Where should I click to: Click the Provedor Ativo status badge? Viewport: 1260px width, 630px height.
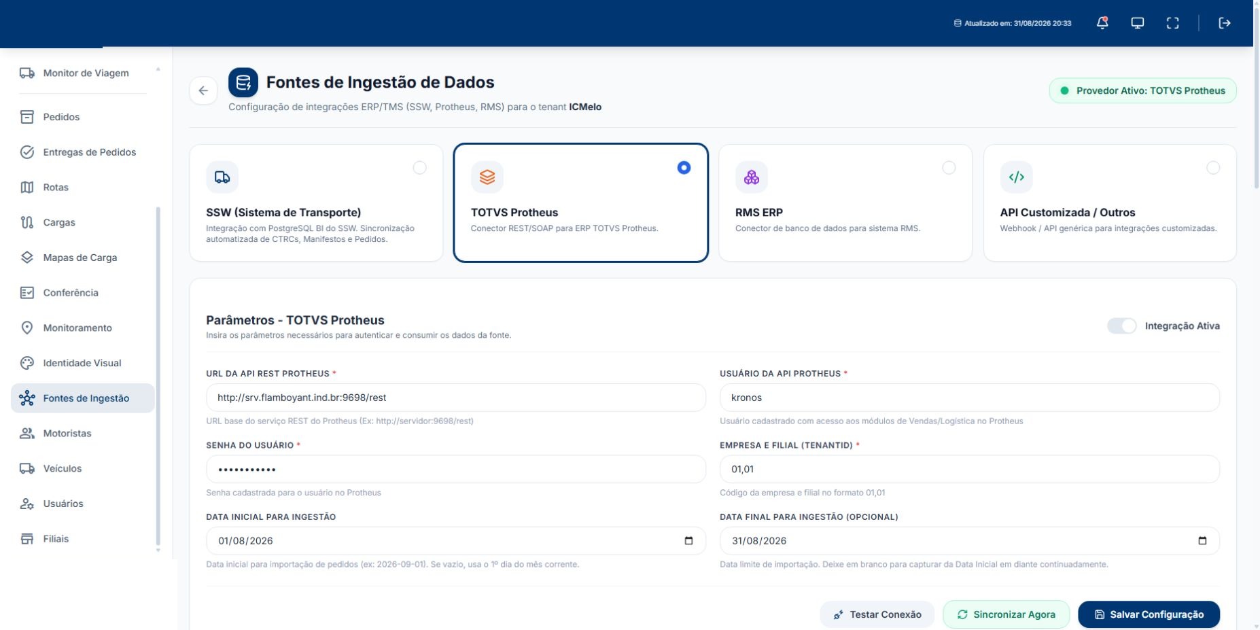tap(1142, 90)
